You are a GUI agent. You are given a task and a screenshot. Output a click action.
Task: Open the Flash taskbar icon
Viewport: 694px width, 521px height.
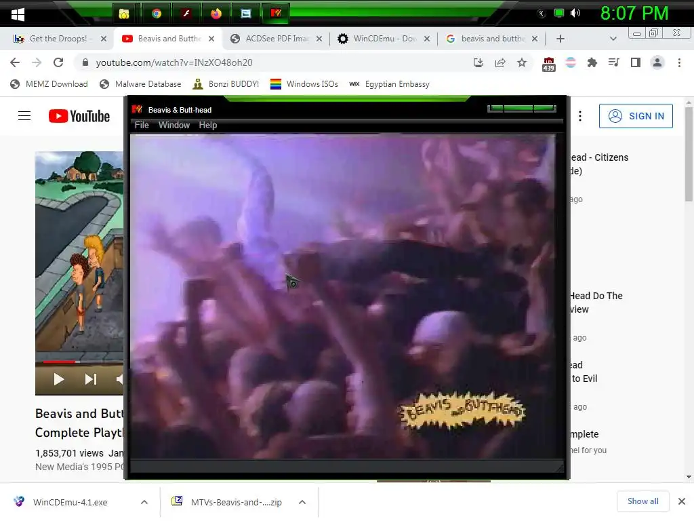186,14
